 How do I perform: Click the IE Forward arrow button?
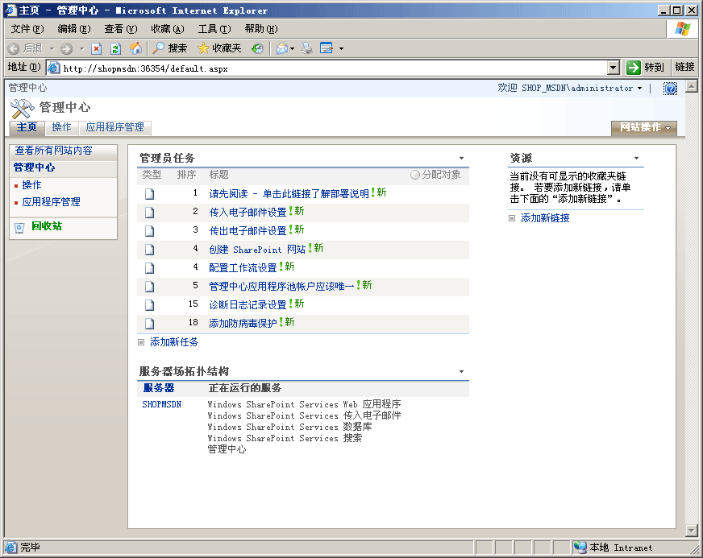66,48
